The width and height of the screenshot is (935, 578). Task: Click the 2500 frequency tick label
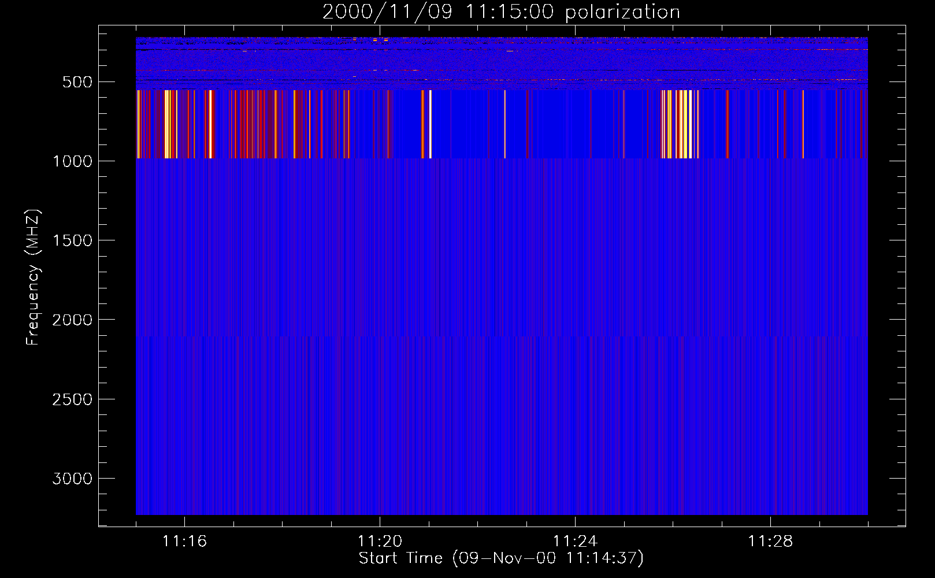pyautogui.click(x=72, y=399)
